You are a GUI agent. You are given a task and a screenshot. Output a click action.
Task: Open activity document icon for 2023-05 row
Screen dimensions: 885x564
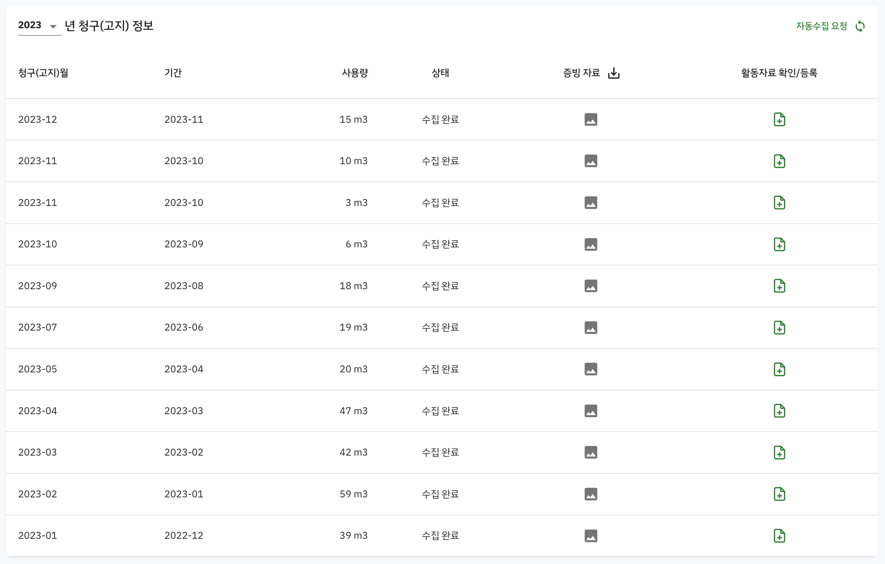(779, 369)
